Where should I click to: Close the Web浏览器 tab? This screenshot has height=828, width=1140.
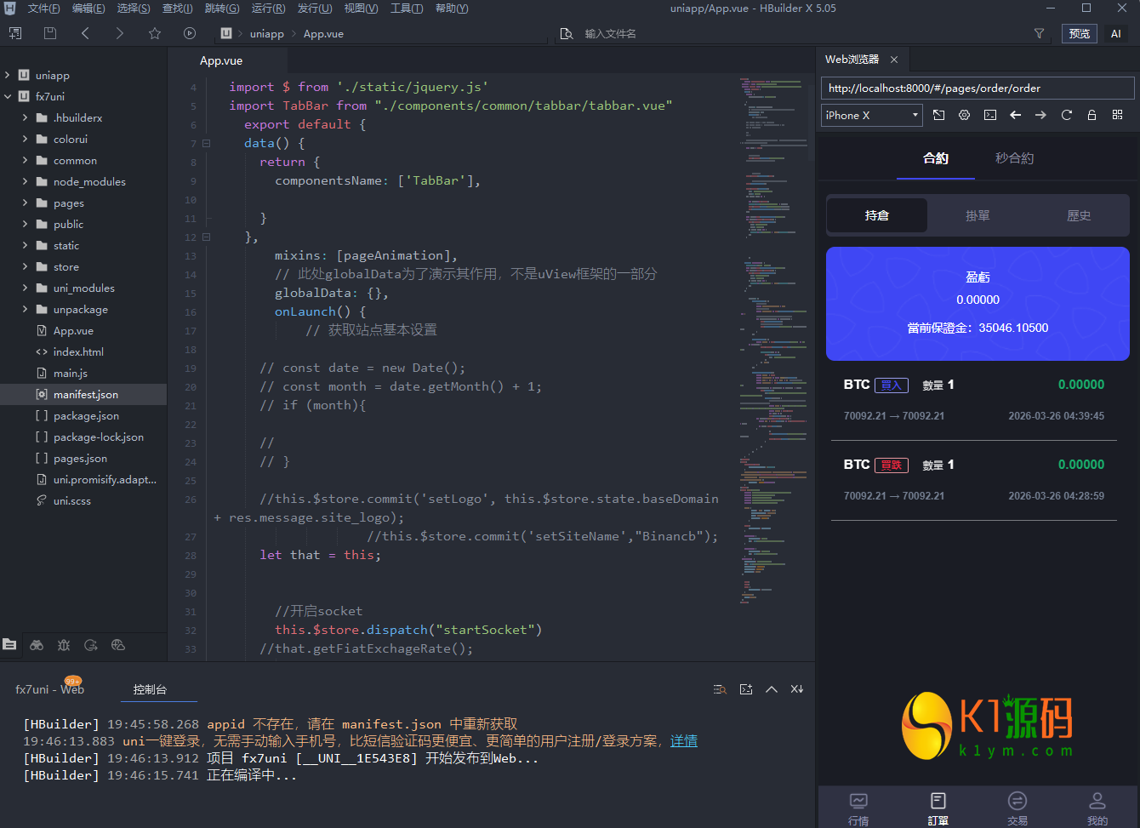(894, 60)
